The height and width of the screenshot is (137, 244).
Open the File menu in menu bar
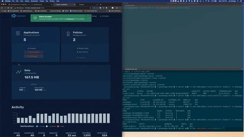pos(13,1)
